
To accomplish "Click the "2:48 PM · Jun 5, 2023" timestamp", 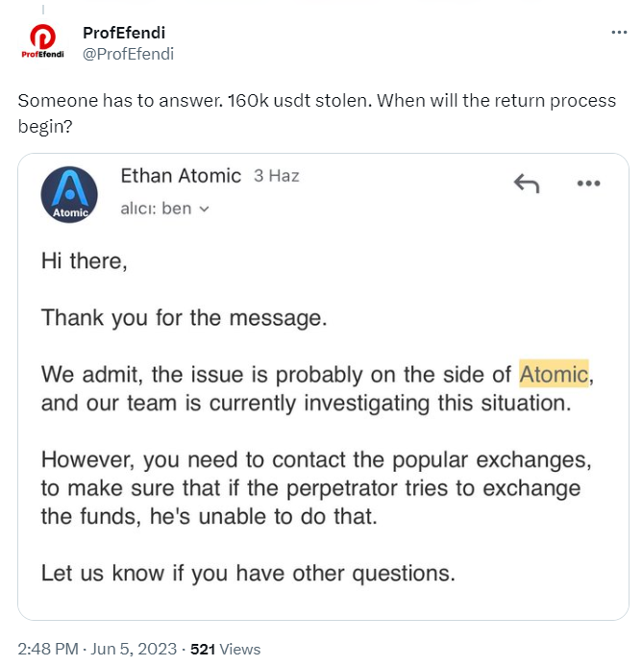I will (x=93, y=649).
